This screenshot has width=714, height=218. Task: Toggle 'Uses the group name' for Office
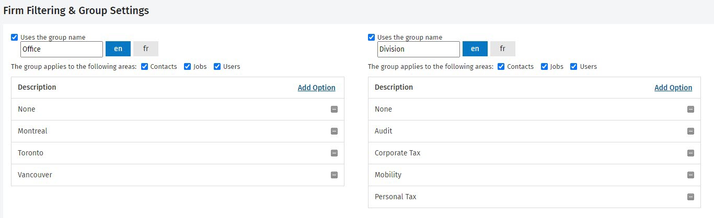click(x=14, y=38)
